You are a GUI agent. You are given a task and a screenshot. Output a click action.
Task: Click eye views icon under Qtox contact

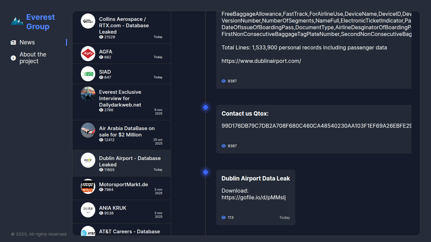point(224,146)
